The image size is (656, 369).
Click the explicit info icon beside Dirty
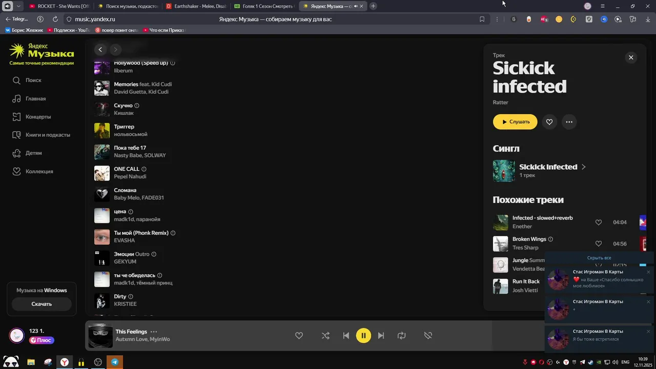[131, 297]
